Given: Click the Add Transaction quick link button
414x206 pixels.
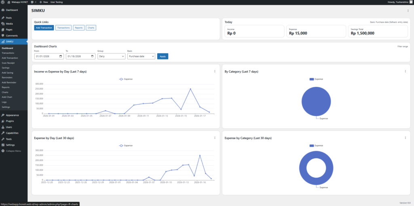Looking at the screenshot, I should tap(44, 28).
